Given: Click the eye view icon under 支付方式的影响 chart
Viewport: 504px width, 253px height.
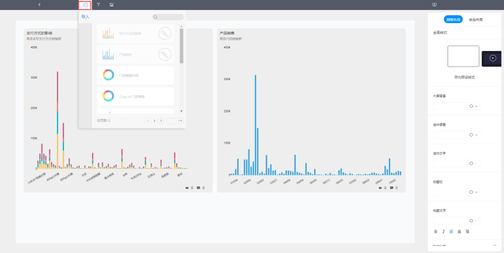Looking at the screenshot, I should [x=187, y=188].
